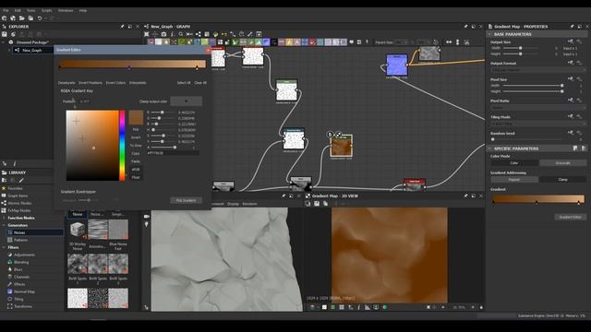
Task: Click the light bulb icon beside 3D view
Action: [147, 224]
